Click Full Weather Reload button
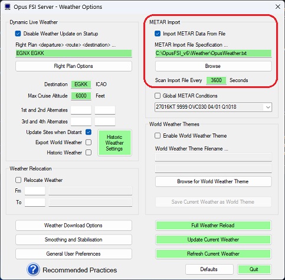Screen dimensions: 285x280 pyautogui.click(x=213, y=226)
